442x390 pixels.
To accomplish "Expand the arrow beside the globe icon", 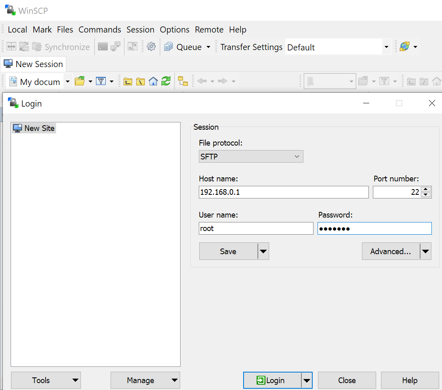I will (x=415, y=47).
